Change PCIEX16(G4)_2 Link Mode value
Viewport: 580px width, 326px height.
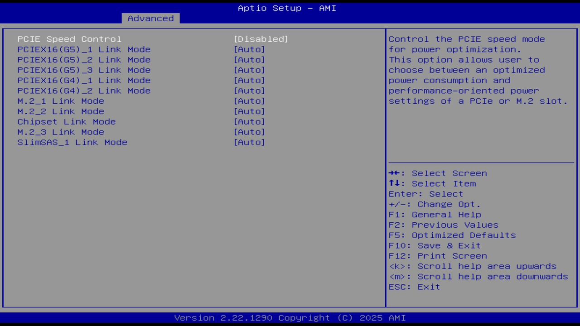pos(84,91)
